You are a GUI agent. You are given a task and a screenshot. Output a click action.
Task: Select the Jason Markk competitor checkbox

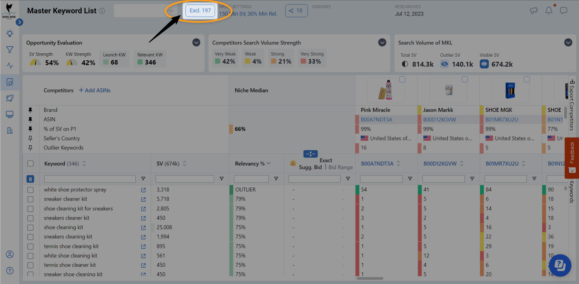point(465,79)
